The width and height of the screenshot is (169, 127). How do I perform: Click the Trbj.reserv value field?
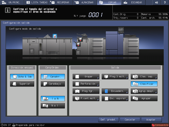point(138,18)
